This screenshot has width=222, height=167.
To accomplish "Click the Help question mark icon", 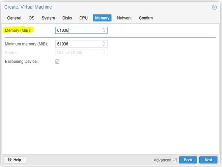I will (x=10, y=160).
